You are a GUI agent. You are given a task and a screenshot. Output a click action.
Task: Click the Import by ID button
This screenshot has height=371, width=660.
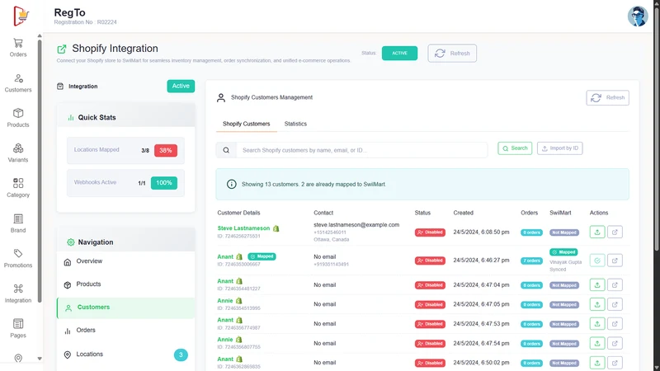[x=560, y=148]
